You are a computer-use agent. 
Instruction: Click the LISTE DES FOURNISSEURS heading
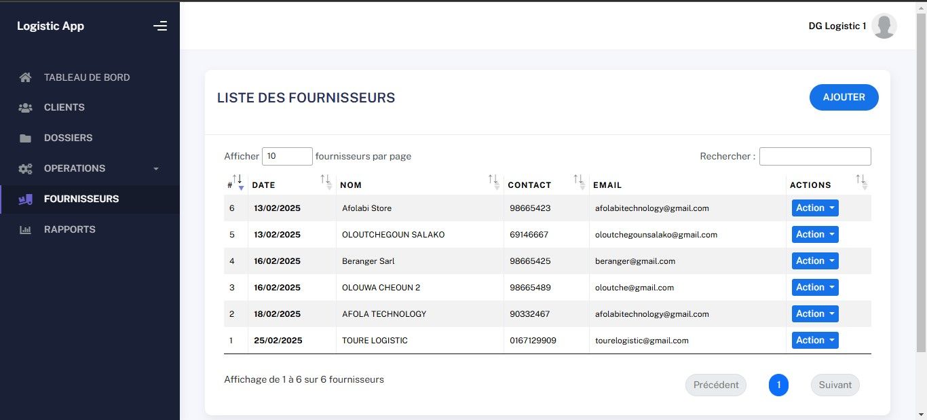[306, 98]
